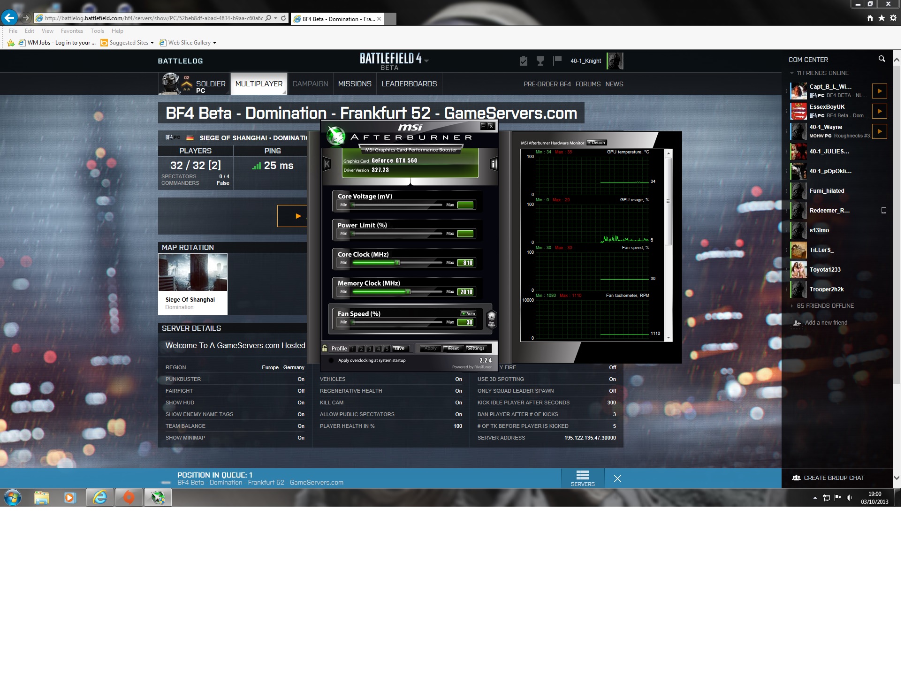Screen dimensions: 912x684
Task: Open IE favorites star icon
Action: click(882, 18)
